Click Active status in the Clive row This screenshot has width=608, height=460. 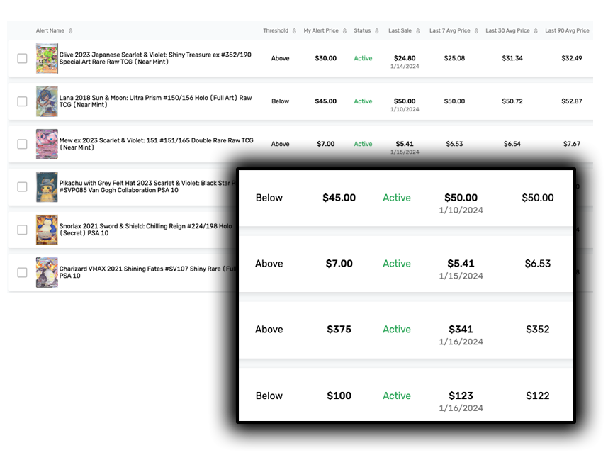click(363, 58)
